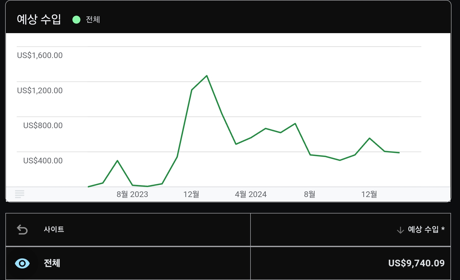Screen dimensions: 460x280
Task: Click the 예상 수입 chart title
Action: [x=39, y=19]
